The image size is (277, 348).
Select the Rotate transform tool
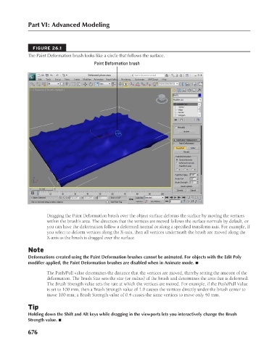point(91,84)
